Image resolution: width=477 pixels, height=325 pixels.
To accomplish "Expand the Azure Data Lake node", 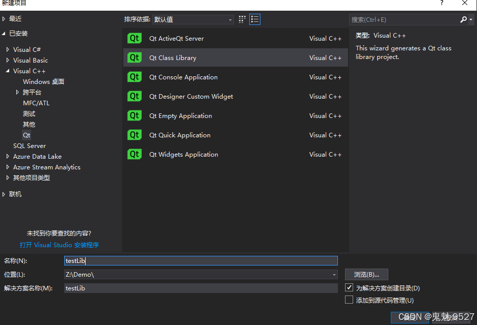I will (x=8, y=157).
